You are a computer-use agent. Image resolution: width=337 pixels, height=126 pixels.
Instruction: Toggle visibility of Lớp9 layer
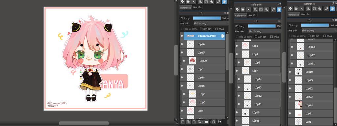tap(237, 54)
